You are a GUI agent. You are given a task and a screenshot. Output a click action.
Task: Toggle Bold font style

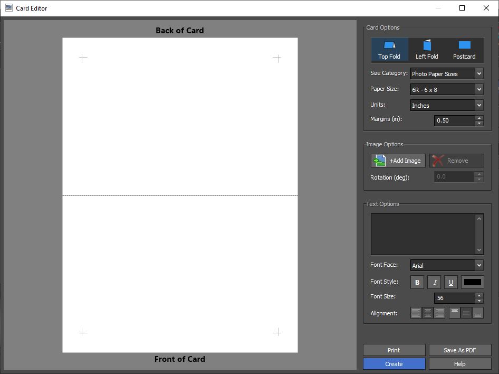pos(417,282)
